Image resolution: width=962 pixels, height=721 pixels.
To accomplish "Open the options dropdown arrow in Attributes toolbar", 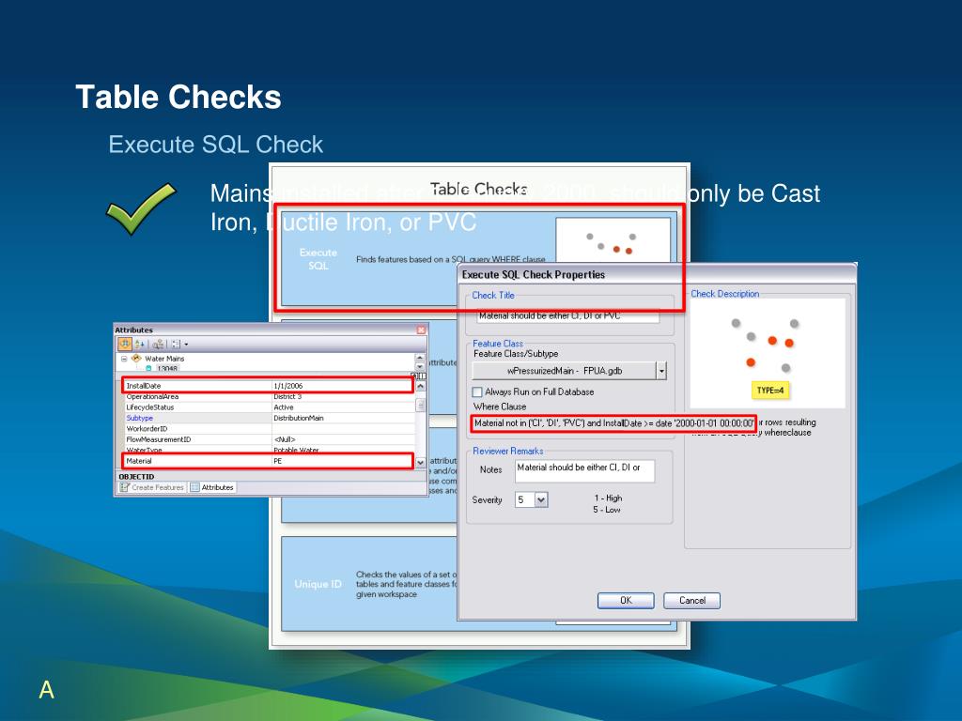I will 186,345.
